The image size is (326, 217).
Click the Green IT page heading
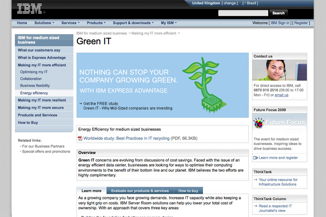pos(94,41)
